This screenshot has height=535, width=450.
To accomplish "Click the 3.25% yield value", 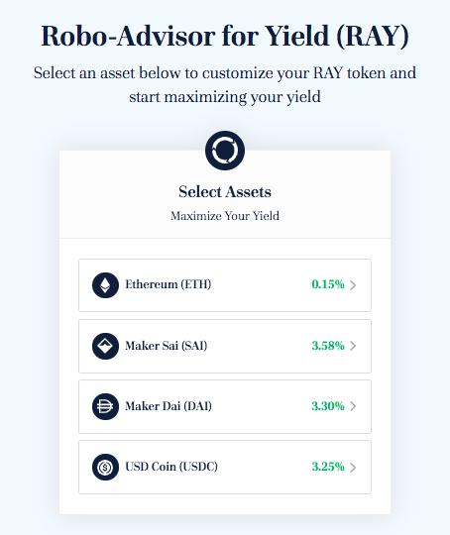I will [x=328, y=467].
